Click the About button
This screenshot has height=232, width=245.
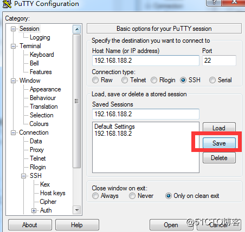click(30, 225)
